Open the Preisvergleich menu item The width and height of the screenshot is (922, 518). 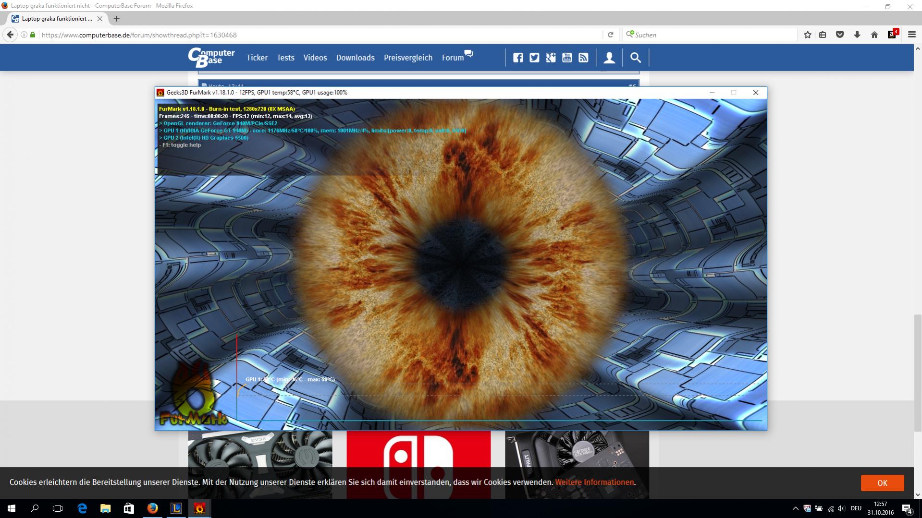pyautogui.click(x=408, y=58)
